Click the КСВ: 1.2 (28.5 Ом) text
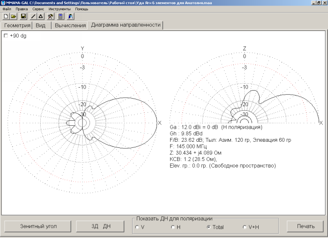This screenshot has width=328, height=238. pos(193,159)
